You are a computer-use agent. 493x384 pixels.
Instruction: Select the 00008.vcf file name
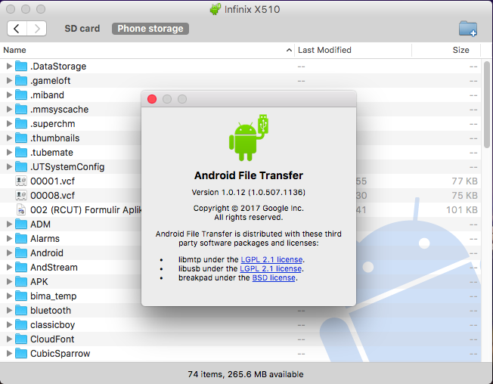52,196
